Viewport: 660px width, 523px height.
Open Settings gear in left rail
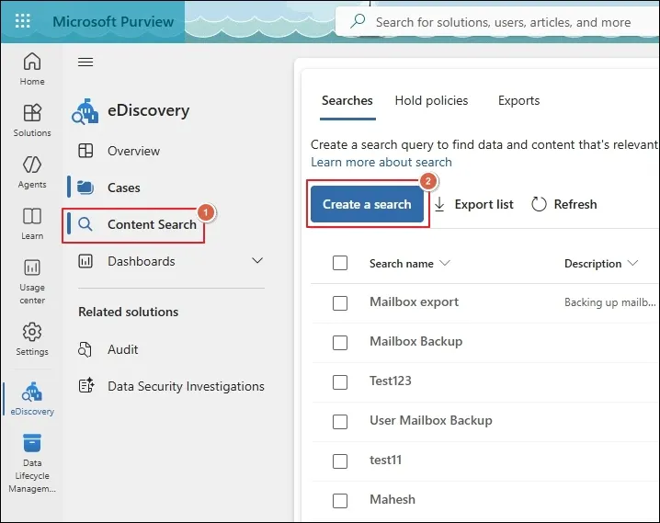[32, 339]
